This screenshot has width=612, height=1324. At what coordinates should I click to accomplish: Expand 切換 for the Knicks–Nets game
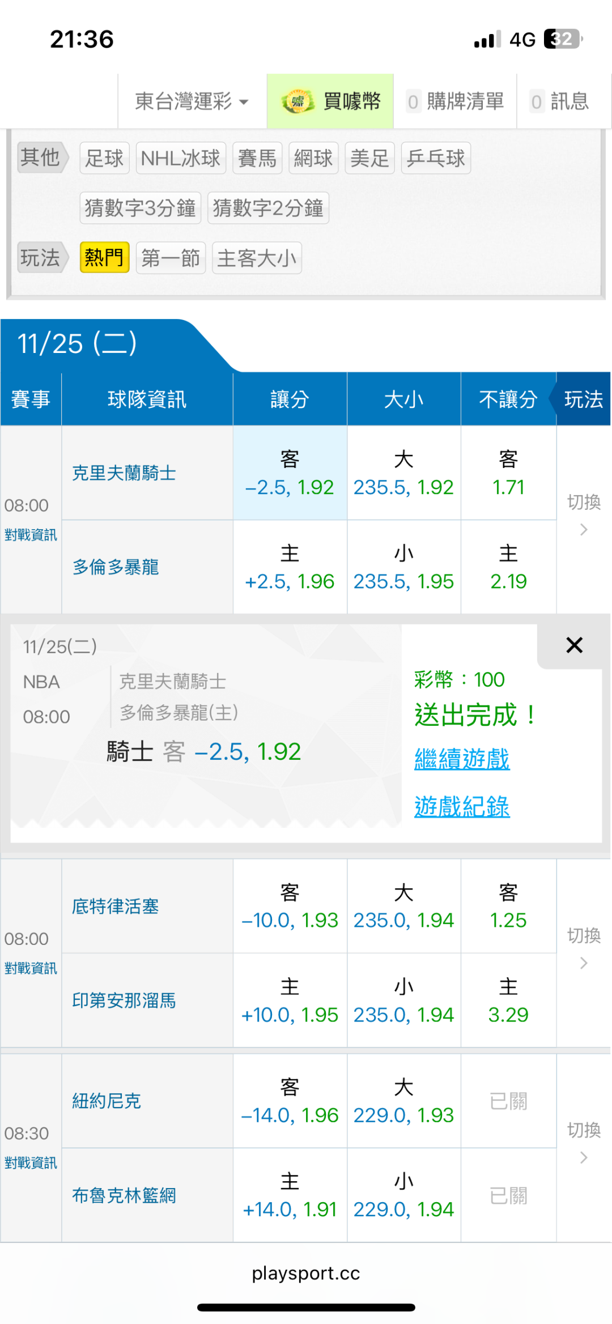click(x=584, y=1143)
